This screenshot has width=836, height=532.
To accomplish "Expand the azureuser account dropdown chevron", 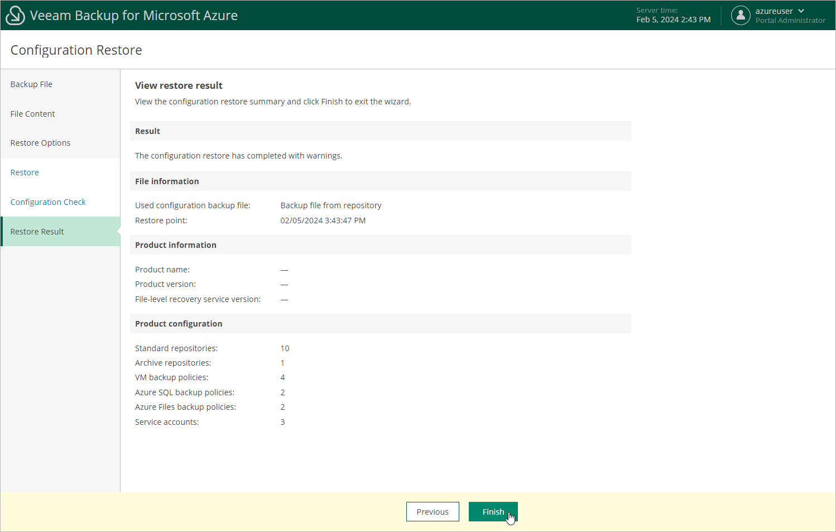I will point(801,11).
